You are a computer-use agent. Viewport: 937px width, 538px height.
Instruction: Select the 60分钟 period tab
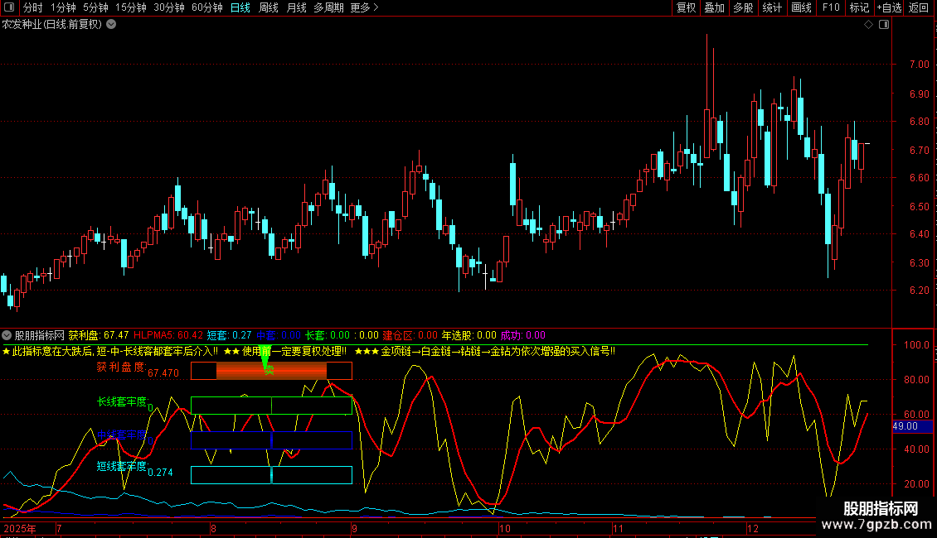(x=206, y=7)
